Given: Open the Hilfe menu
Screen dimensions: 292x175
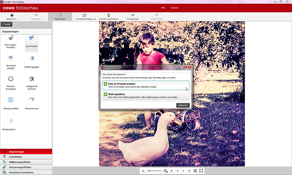Looking at the screenshot, I should tap(163, 8).
